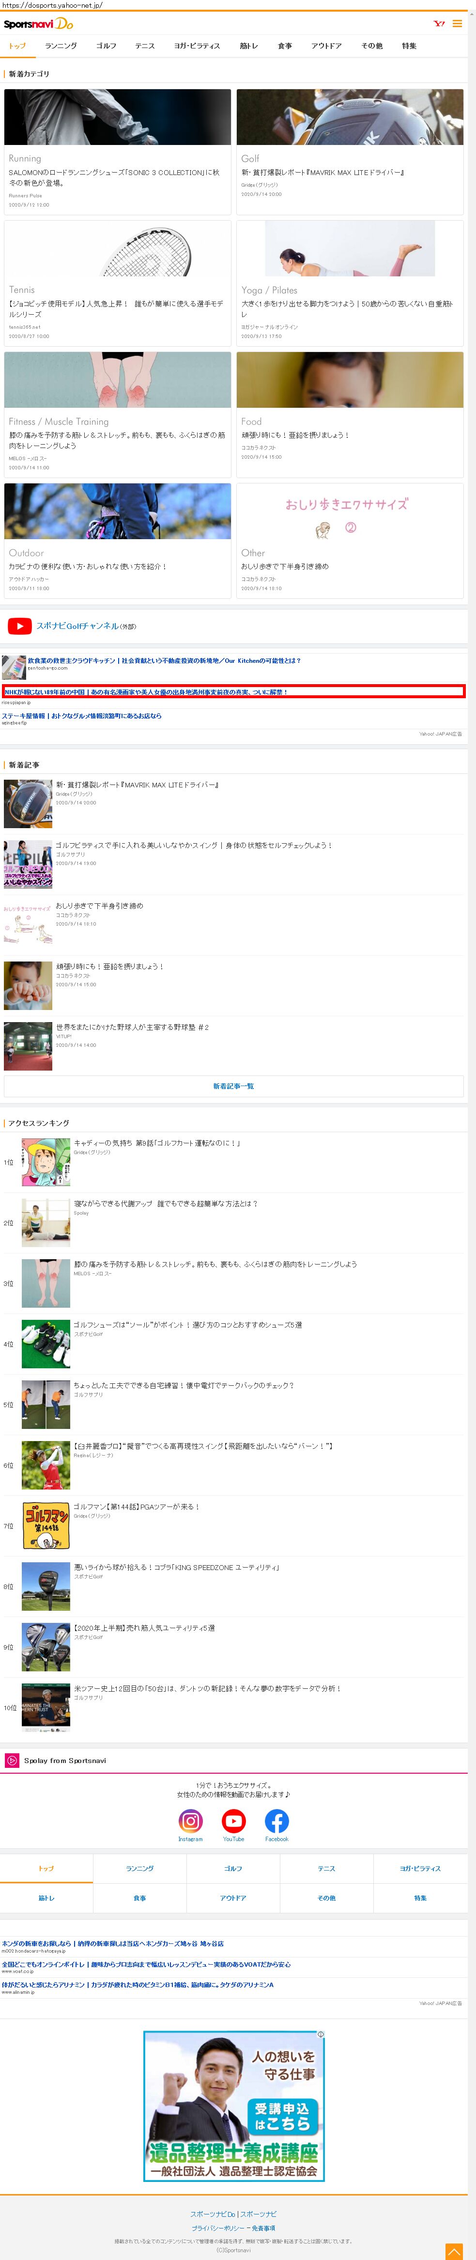Click the pink Spolay from Sportsnavi icon
476x2260 pixels.
12,1760
